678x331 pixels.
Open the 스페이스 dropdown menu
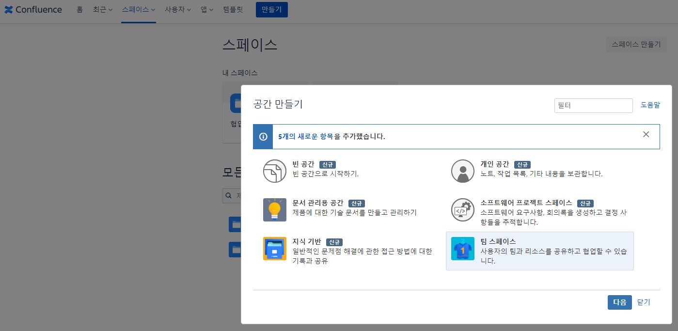[x=139, y=10]
